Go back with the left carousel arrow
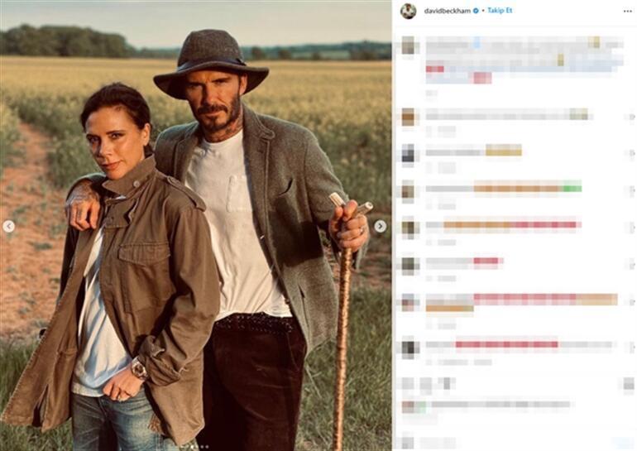 tap(8, 226)
